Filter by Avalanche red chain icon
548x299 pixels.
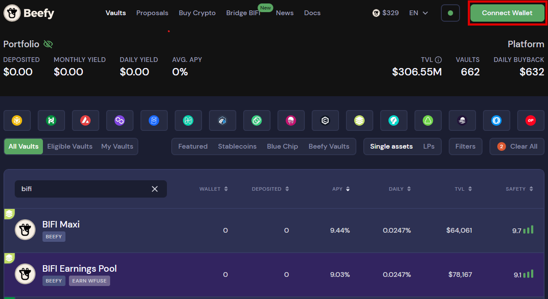pyautogui.click(x=85, y=120)
